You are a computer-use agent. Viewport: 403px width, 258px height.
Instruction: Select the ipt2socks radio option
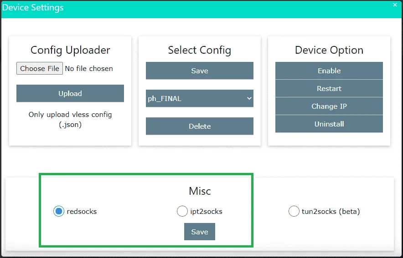[182, 211]
